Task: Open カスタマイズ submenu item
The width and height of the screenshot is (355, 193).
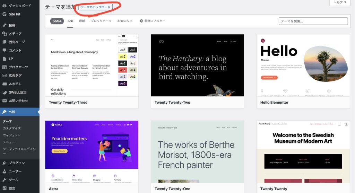Action: pos(12,128)
